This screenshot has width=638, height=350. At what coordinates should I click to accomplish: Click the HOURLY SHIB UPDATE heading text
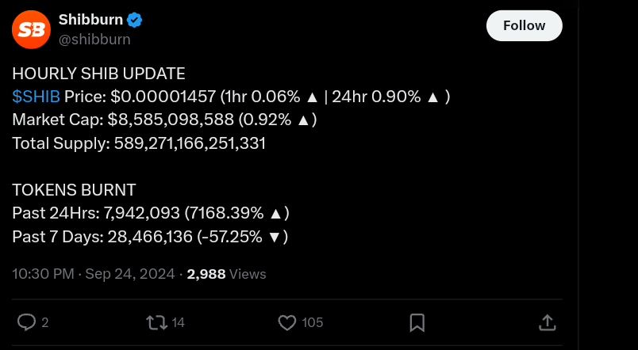click(98, 74)
